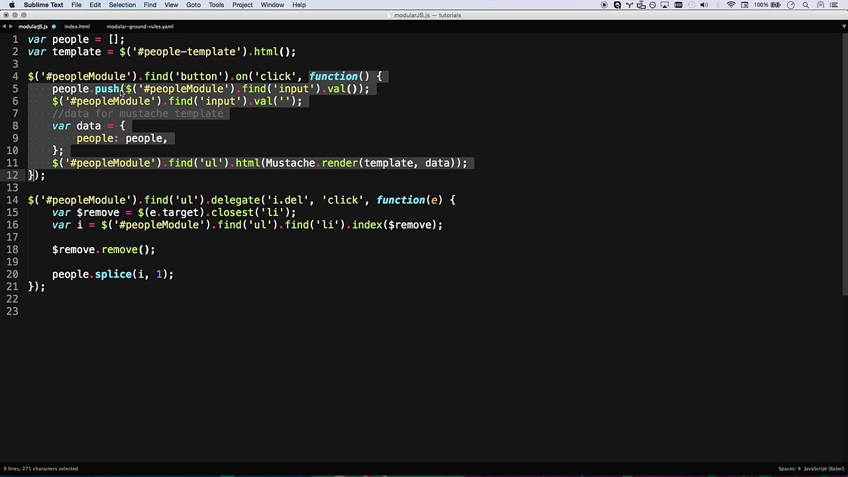Image resolution: width=848 pixels, height=477 pixels.
Task: Open the Project menu
Action: (x=242, y=5)
